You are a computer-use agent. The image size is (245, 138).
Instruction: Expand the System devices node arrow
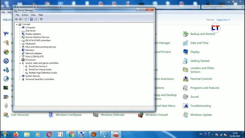(20, 76)
